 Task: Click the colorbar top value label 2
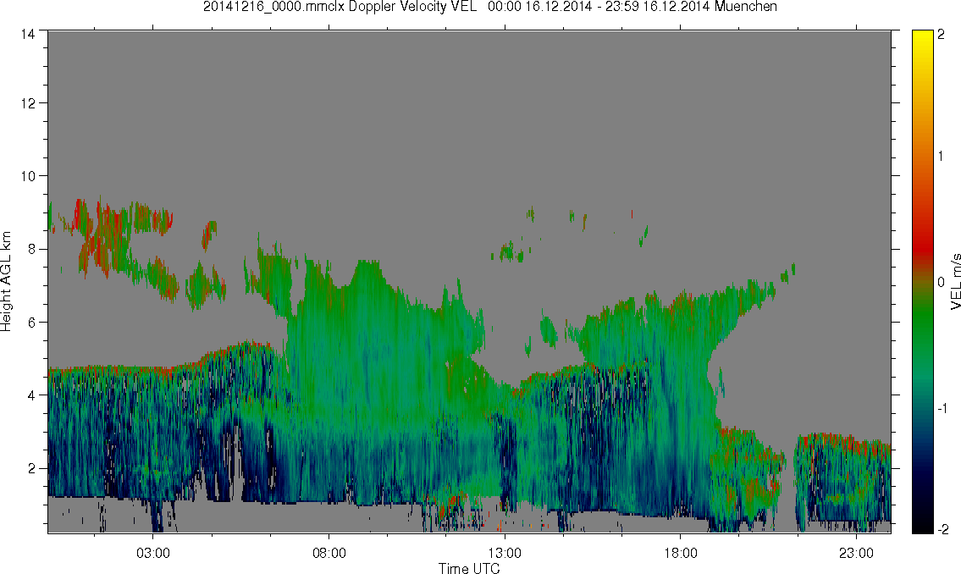[941, 35]
